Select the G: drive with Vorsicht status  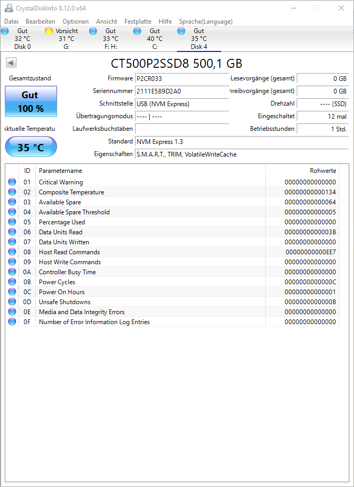(x=67, y=39)
